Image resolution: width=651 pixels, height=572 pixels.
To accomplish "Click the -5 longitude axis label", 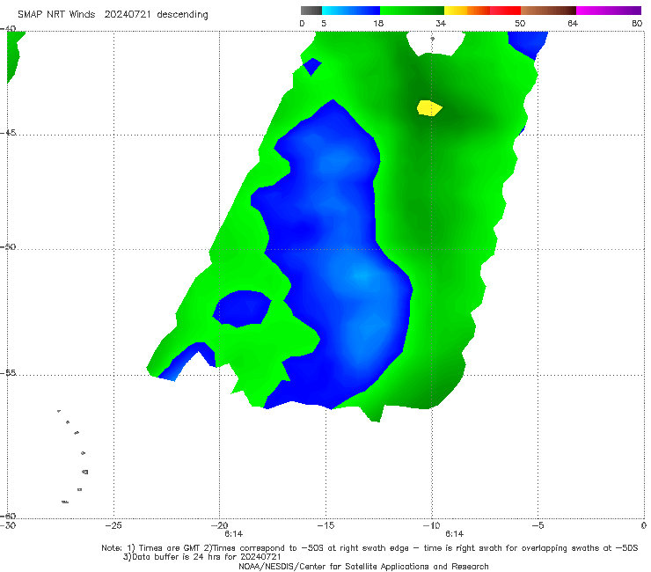I will pos(538,526).
